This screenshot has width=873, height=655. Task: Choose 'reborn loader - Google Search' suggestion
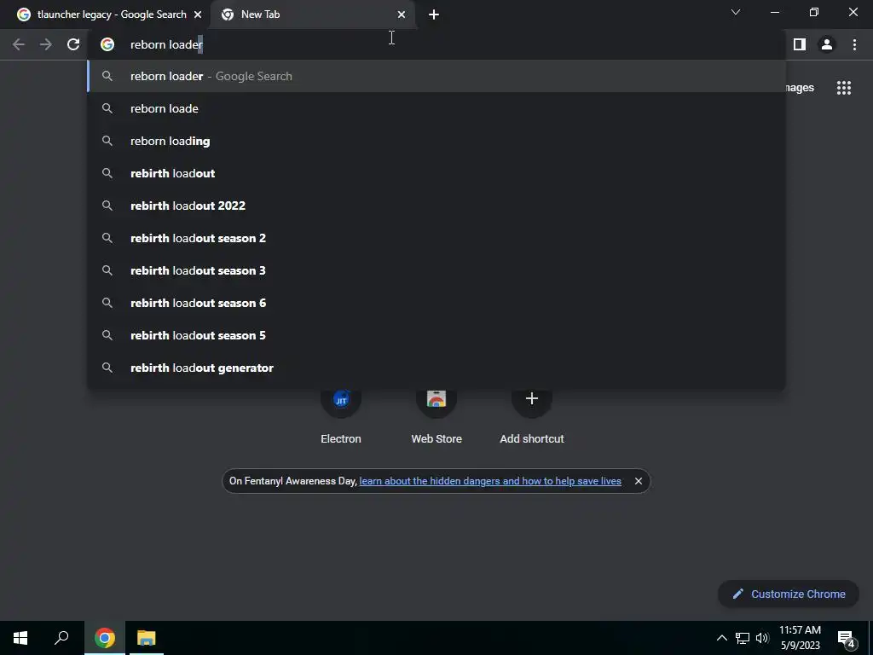coord(436,76)
